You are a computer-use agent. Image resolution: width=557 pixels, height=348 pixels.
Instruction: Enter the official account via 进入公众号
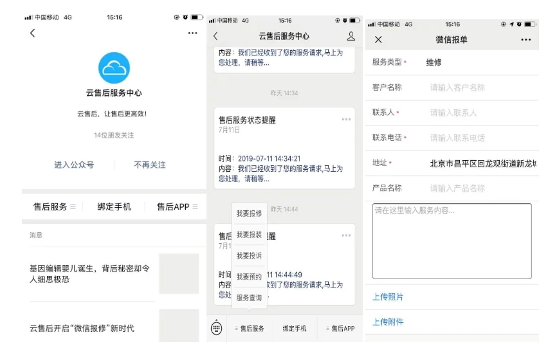[74, 165]
